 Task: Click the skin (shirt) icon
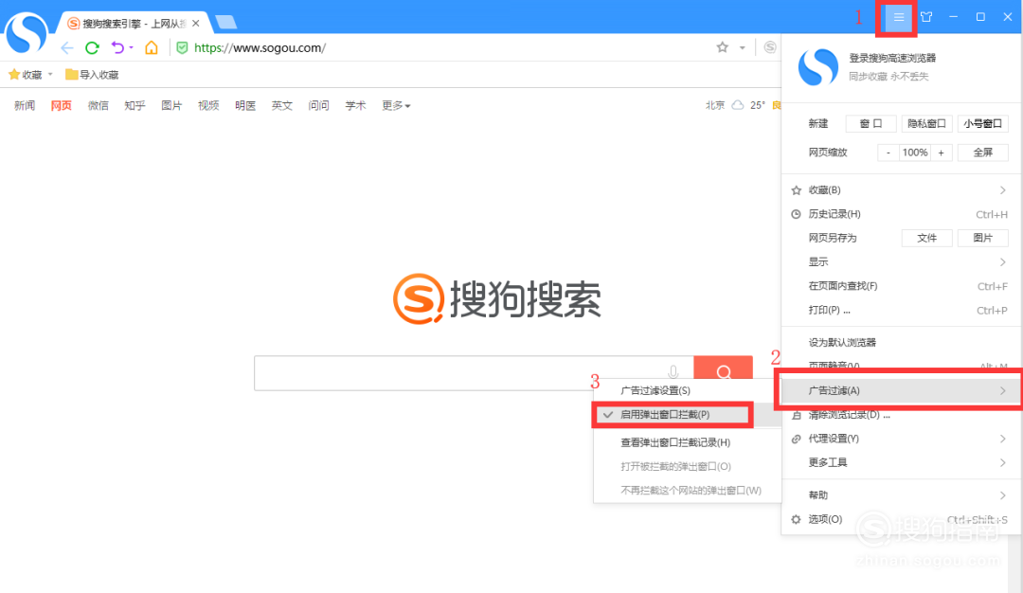[x=926, y=17]
